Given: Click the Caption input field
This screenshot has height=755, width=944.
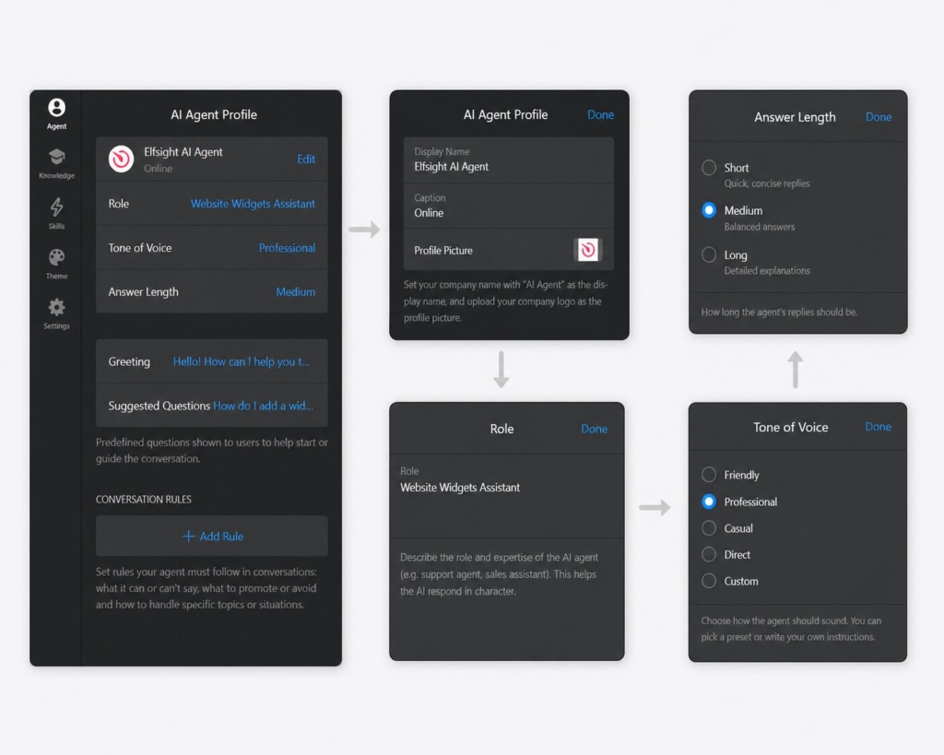Looking at the screenshot, I should click(509, 206).
